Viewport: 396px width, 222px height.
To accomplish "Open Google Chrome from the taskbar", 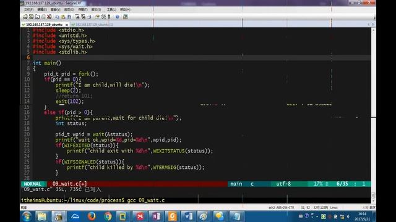I will click(x=108, y=216).
